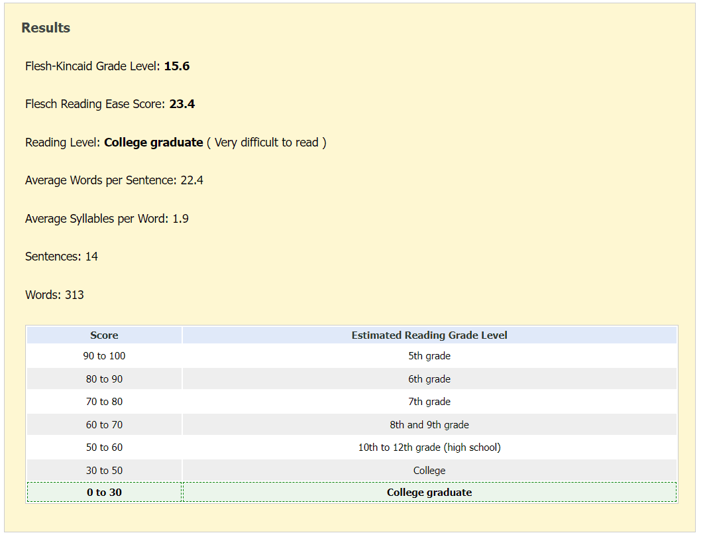
Task: Click bold College graduate in Reading Level line
Action: tap(154, 143)
